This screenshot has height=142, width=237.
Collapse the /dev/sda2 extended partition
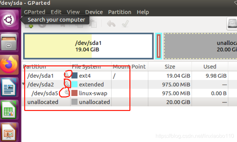coord(23,84)
